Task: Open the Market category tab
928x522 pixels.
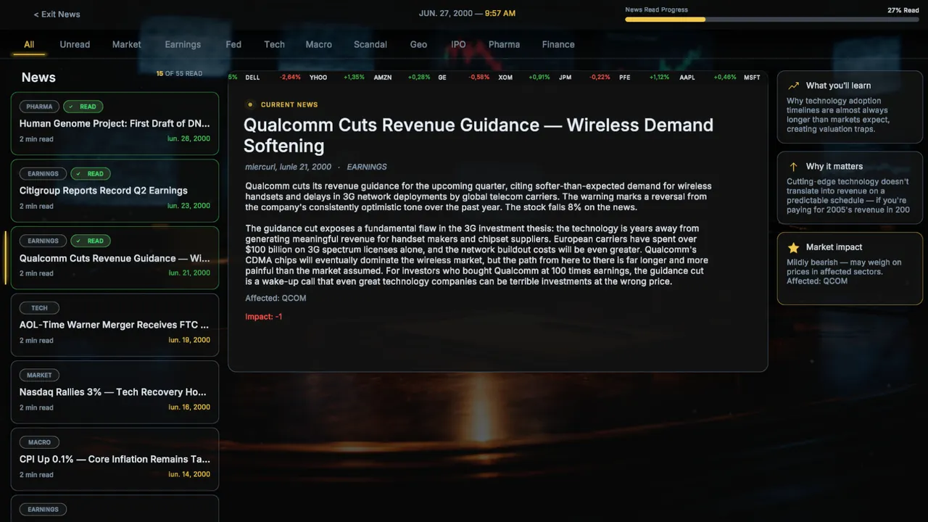Action: 126,44
